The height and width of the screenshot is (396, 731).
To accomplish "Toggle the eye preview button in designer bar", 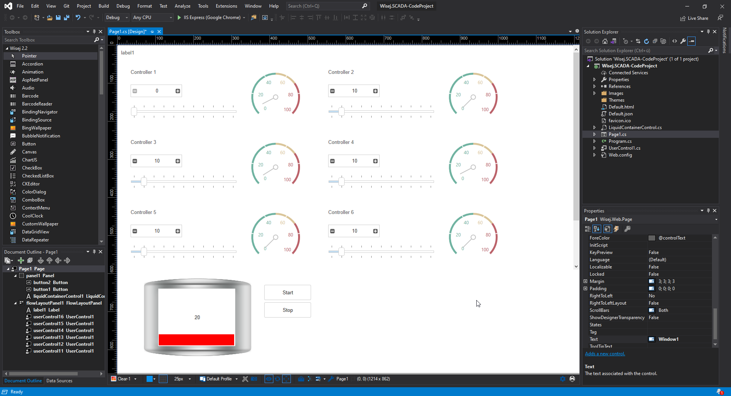I will click(x=269, y=379).
